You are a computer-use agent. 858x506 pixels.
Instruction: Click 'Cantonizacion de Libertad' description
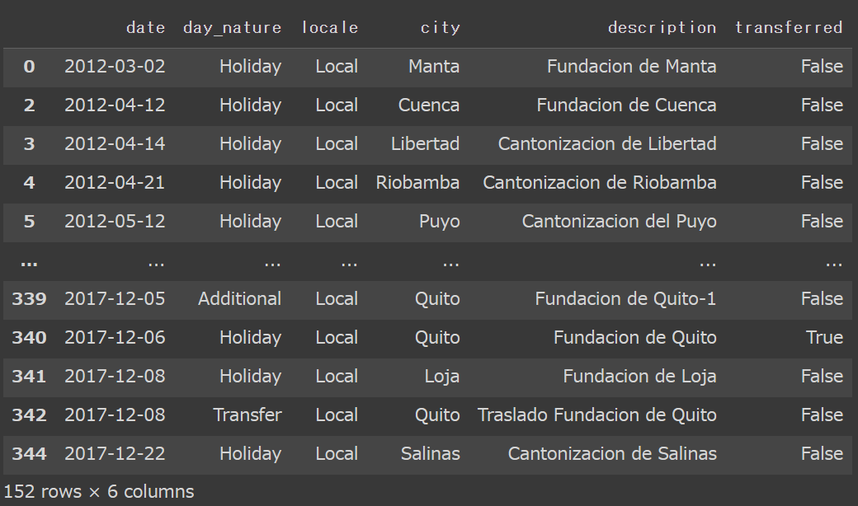click(x=607, y=144)
